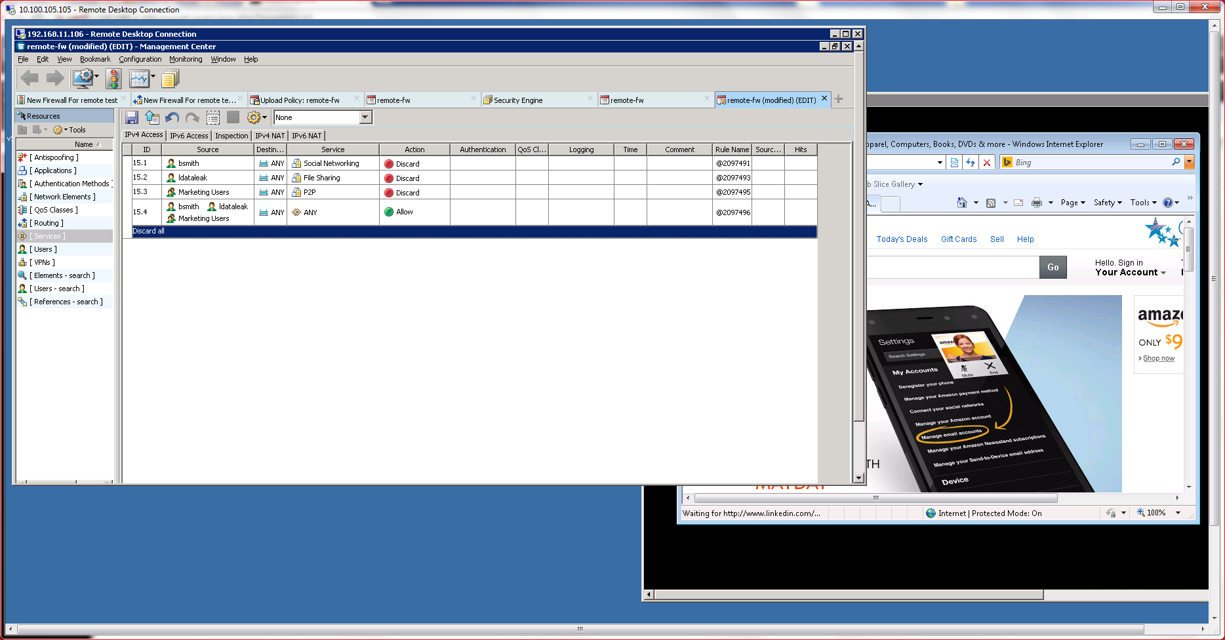Image resolution: width=1225 pixels, height=640 pixels.
Task: Open the 100% zoom level control
Action: pyautogui.click(x=1159, y=513)
